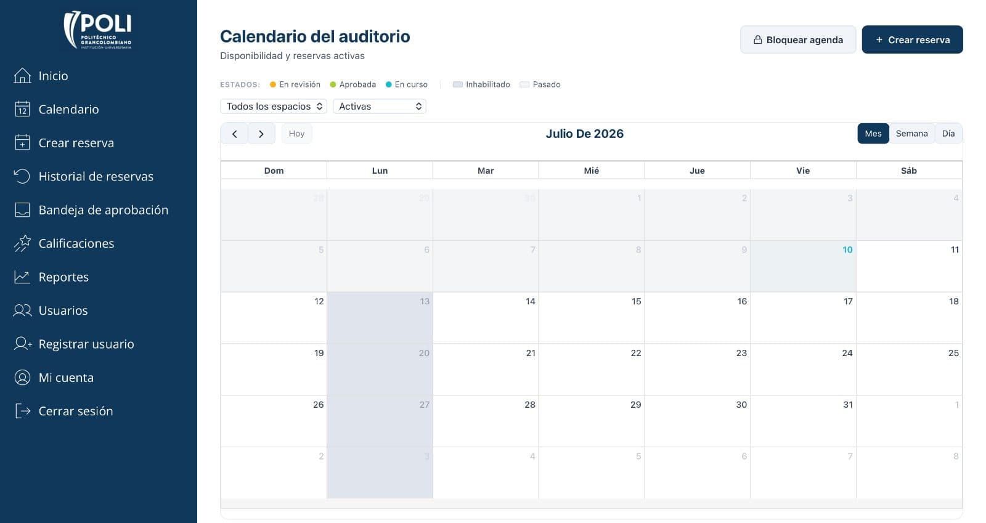Click the Sáb column header
Image resolution: width=986 pixels, height=523 pixels.
(x=909, y=171)
